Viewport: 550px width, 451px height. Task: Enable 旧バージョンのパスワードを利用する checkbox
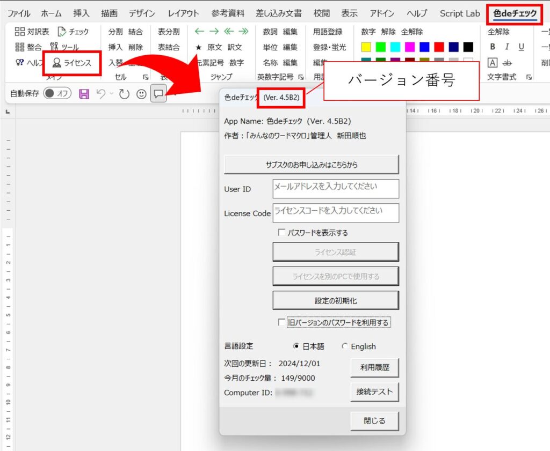click(281, 322)
